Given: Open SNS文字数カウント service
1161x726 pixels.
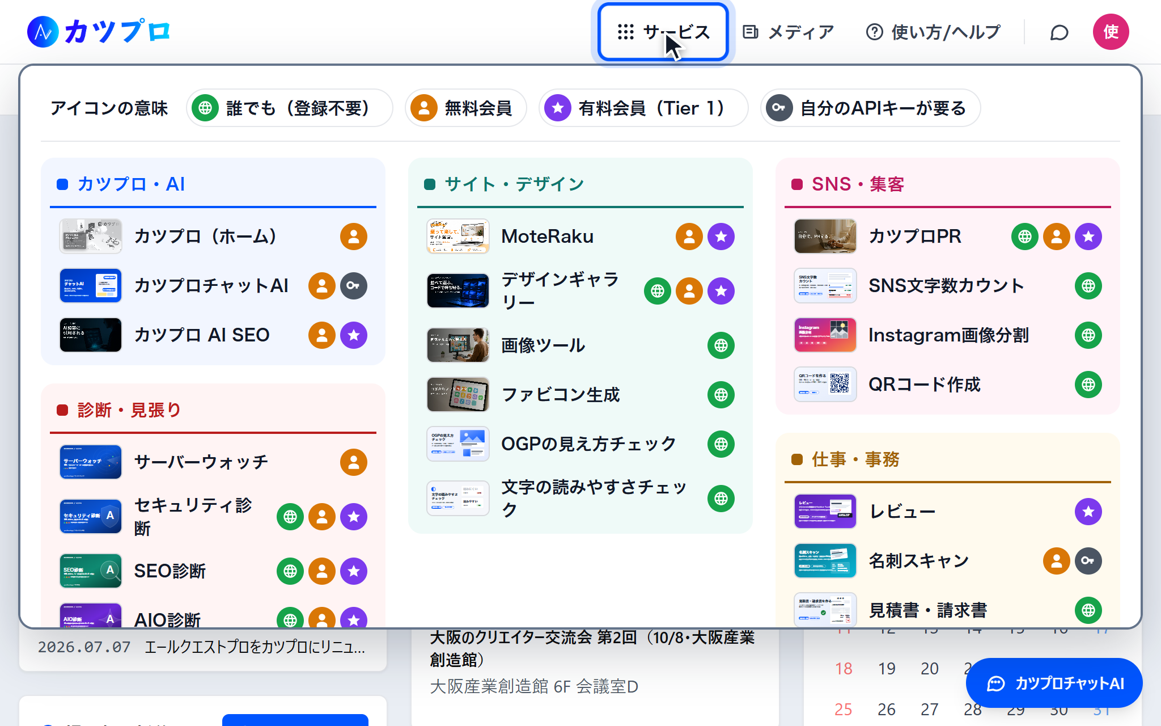Looking at the screenshot, I should coord(948,286).
